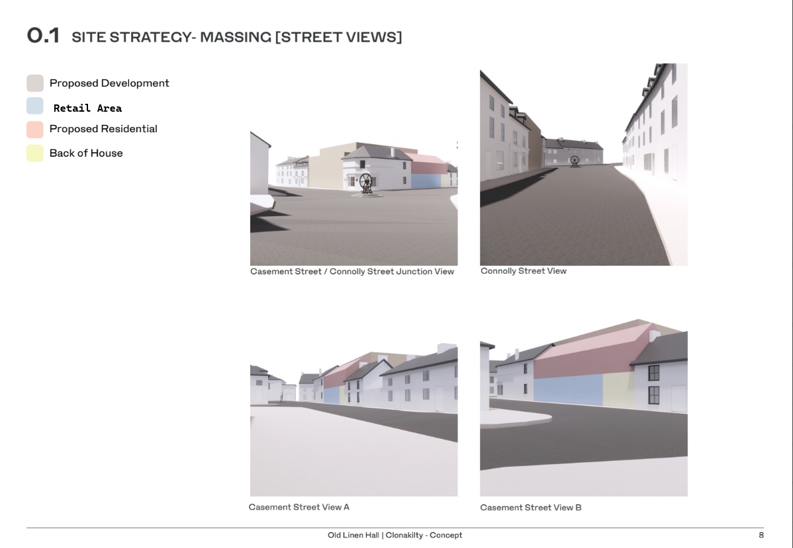Click the Proposed Development grey legend swatch
The height and width of the screenshot is (548, 793).
[35, 83]
